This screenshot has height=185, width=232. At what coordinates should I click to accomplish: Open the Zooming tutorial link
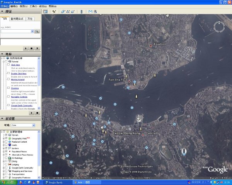15,88
